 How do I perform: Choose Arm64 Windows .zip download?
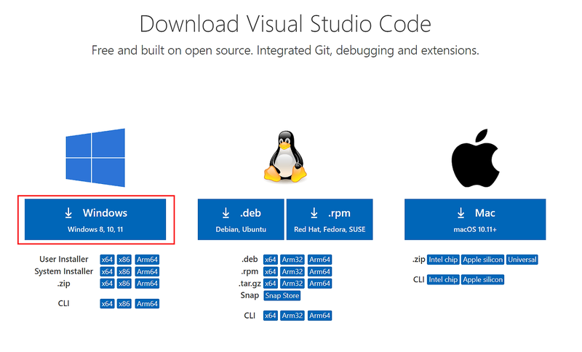coord(147,284)
